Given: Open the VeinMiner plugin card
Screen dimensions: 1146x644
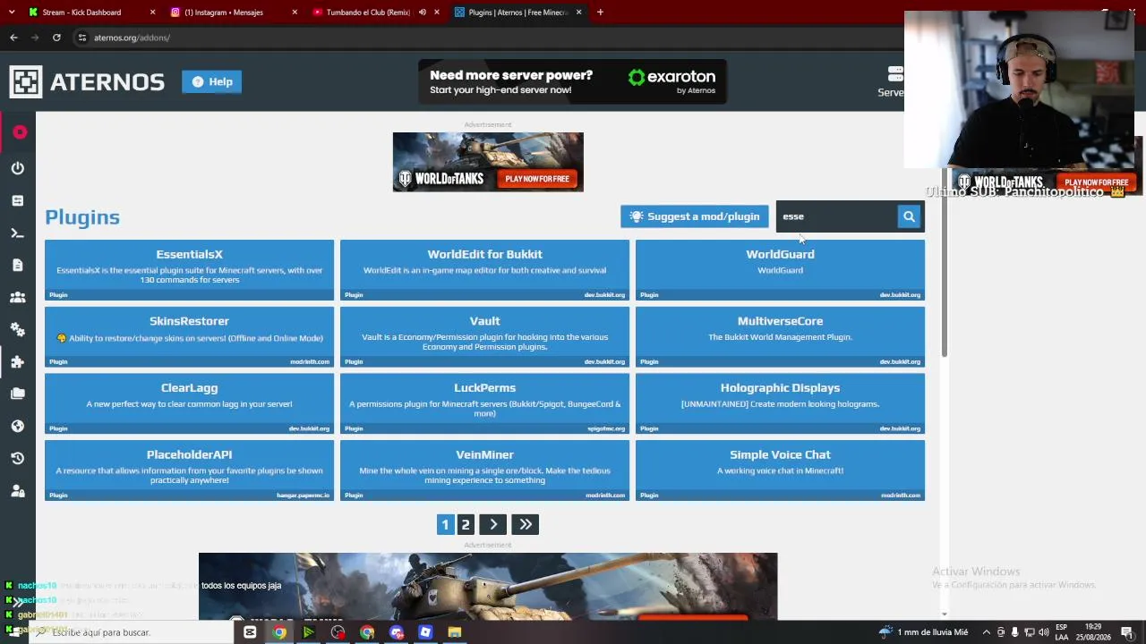Looking at the screenshot, I should pos(484,470).
